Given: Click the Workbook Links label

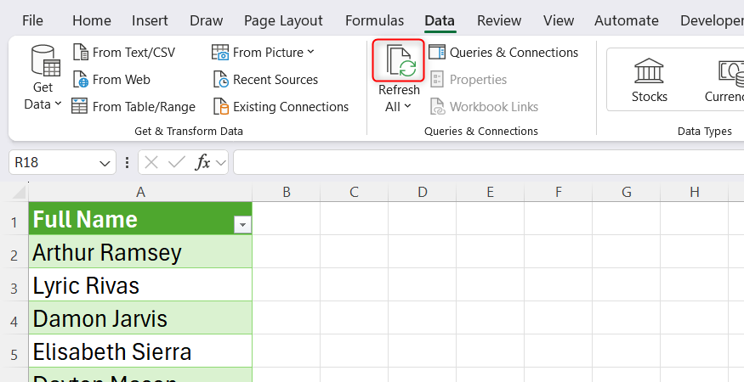Looking at the screenshot, I should (x=494, y=107).
